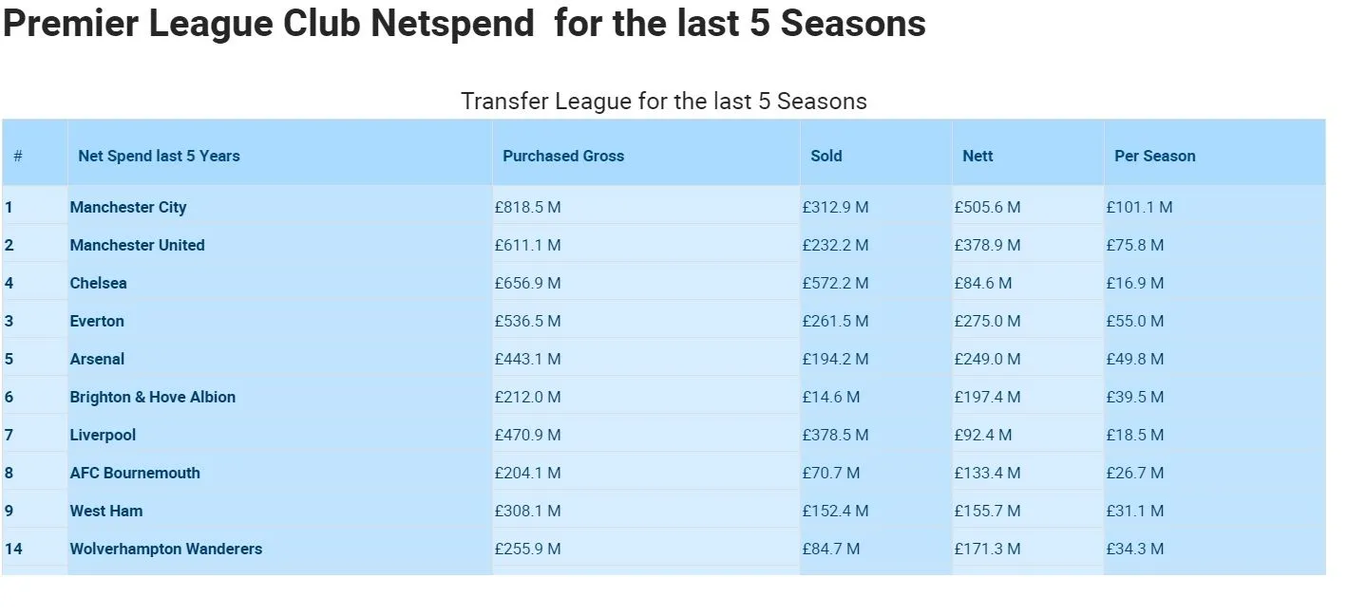Viewport: 1347px width, 615px height.
Task: Open the AFC Bournemouth link
Action: (x=135, y=473)
